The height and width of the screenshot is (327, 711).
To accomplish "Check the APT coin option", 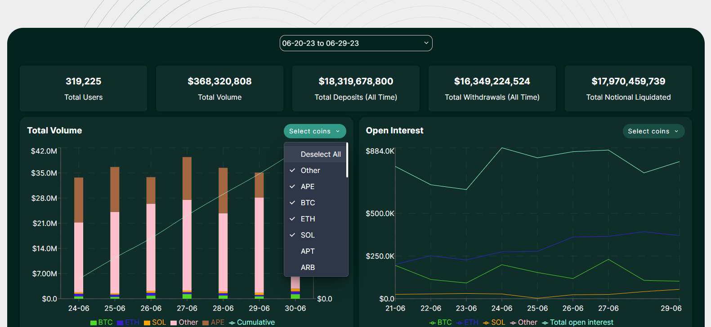I will tap(316, 251).
